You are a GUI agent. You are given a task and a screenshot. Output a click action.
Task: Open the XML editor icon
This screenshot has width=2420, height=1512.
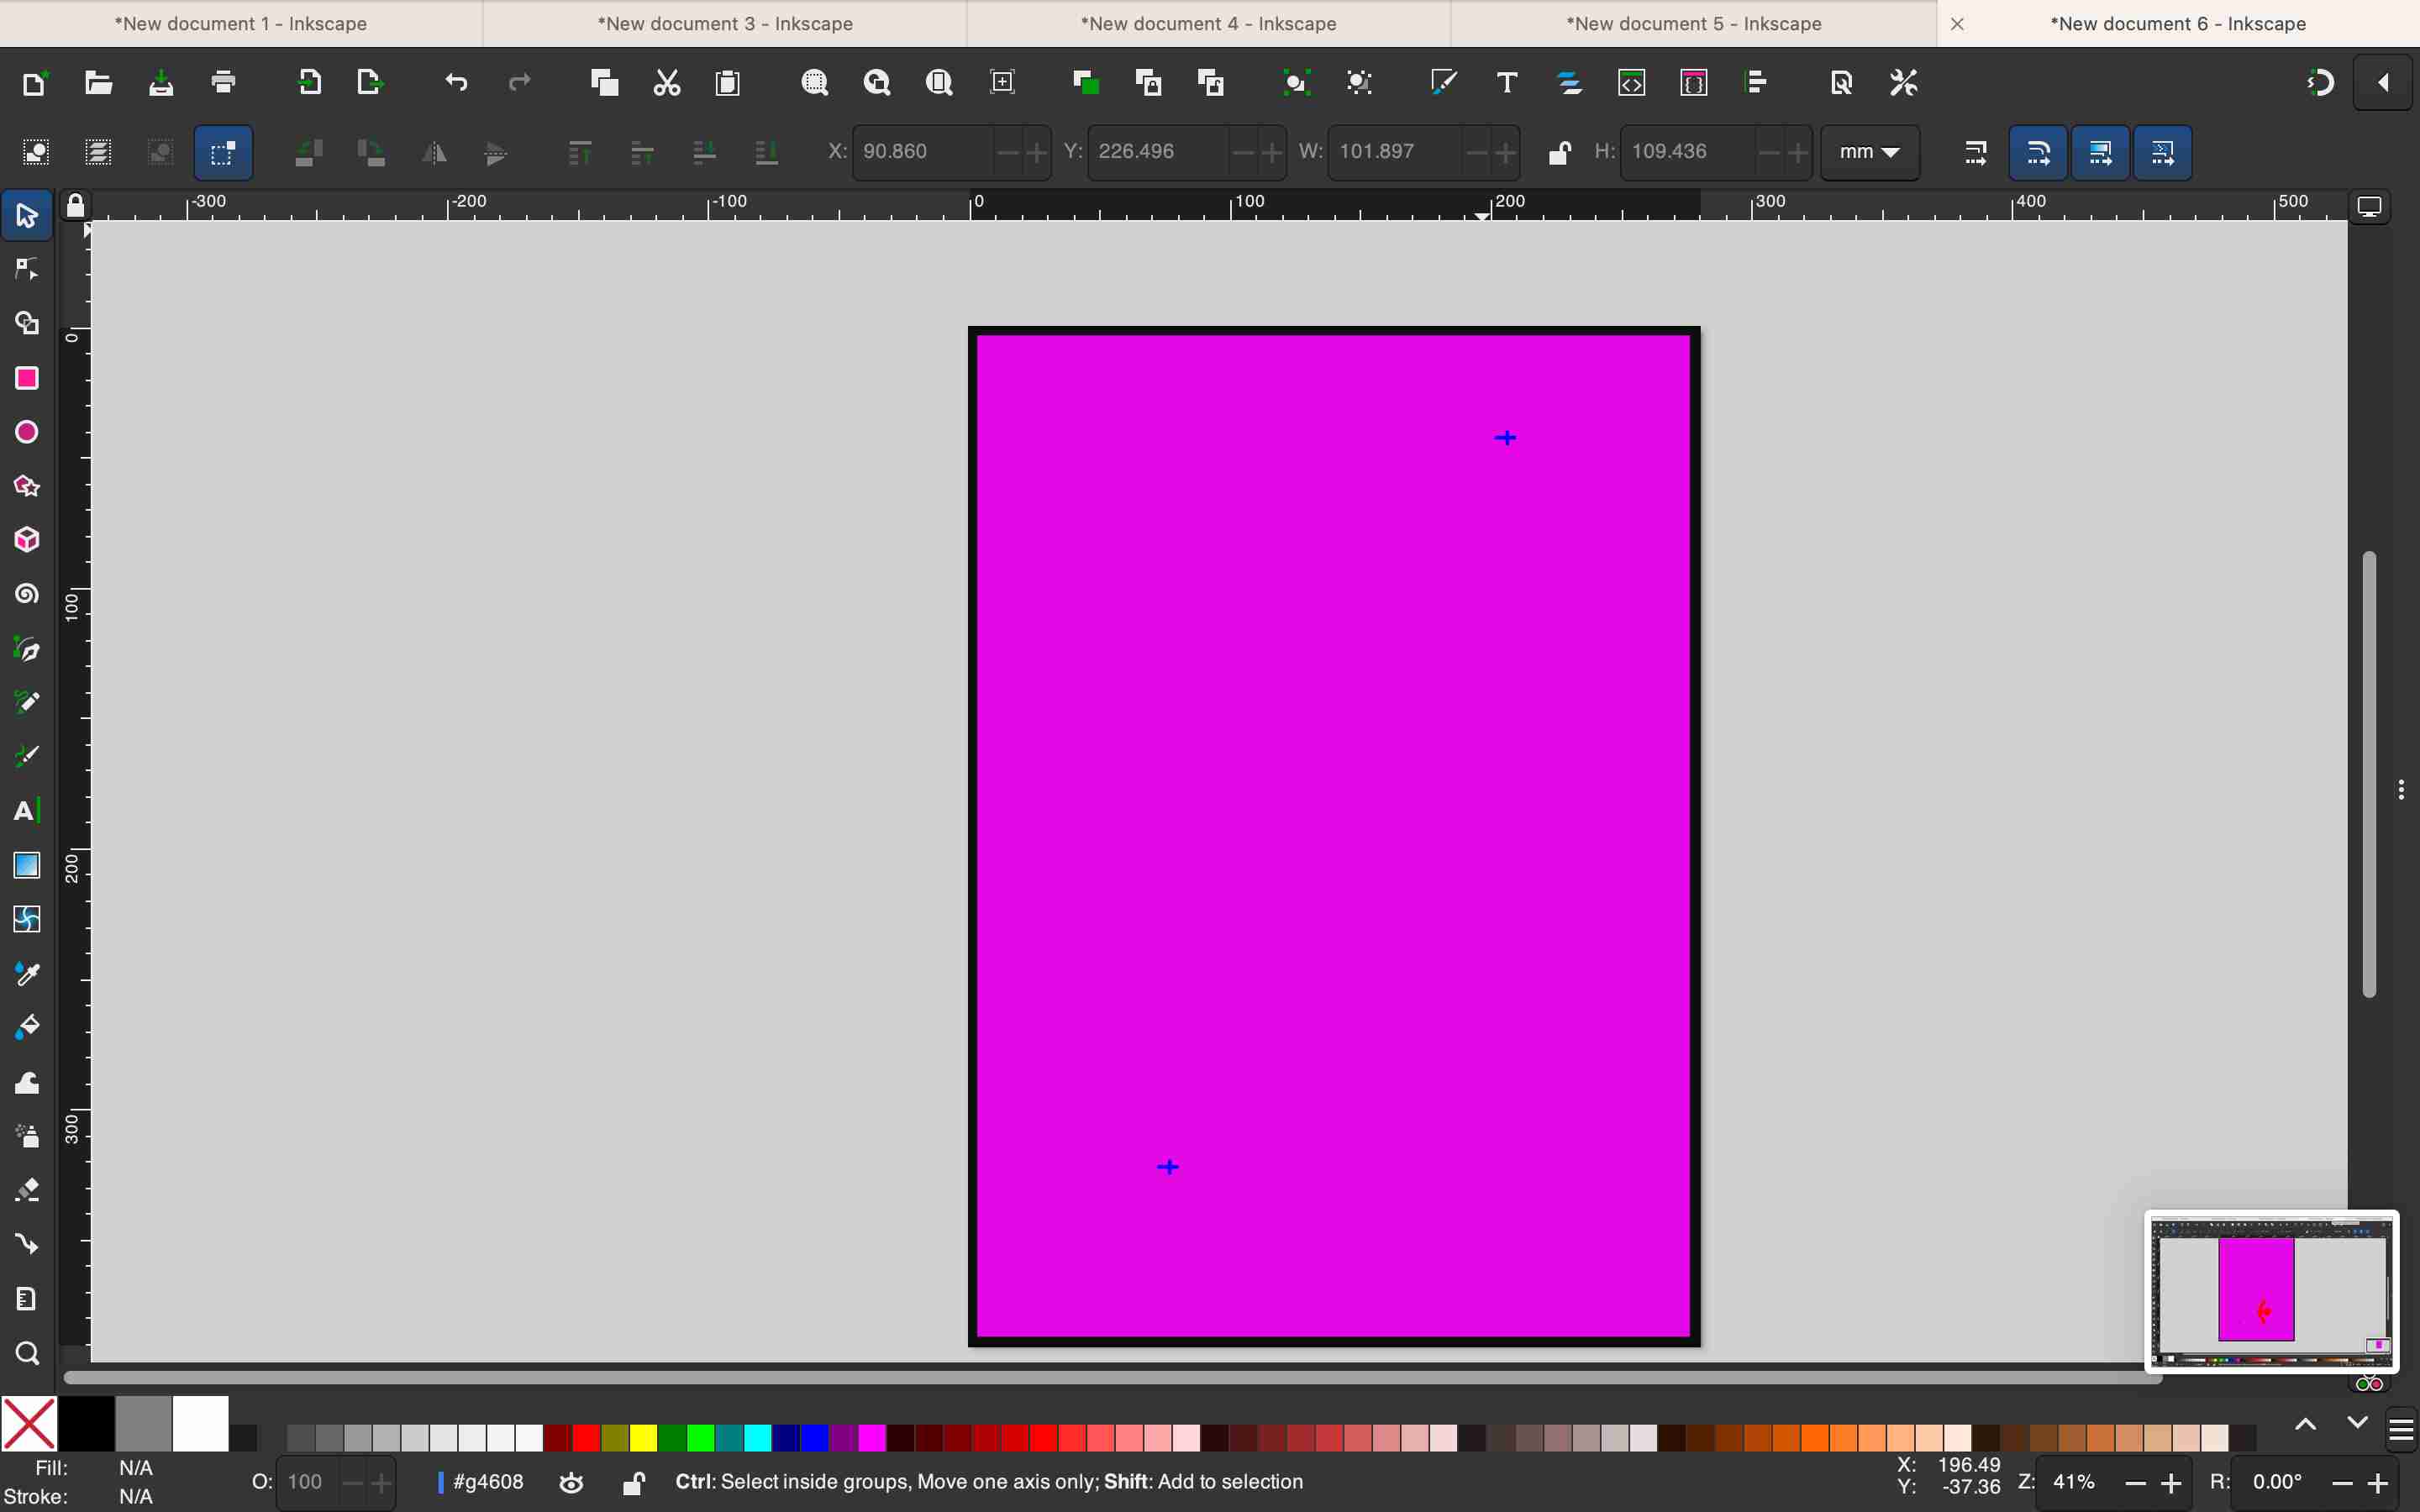pyautogui.click(x=1631, y=82)
